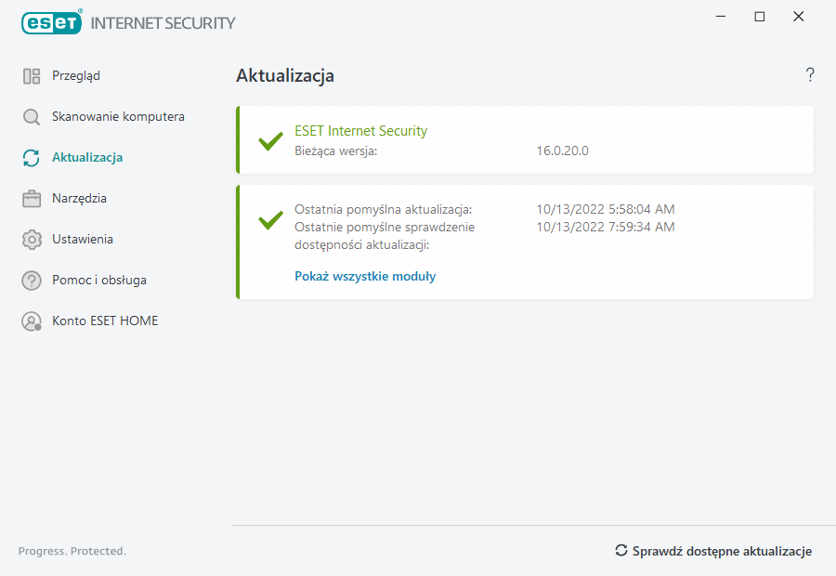
Task: Click the Aktualizacja refresh arrows icon
Action: [32, 158]
